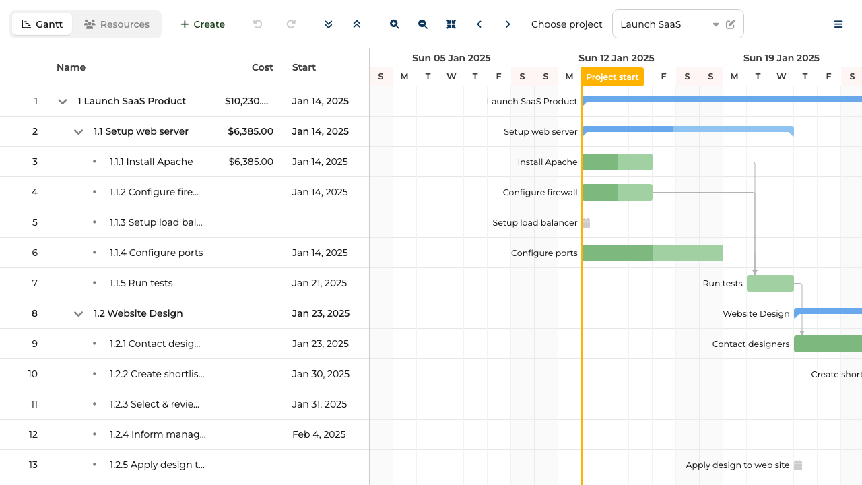The image size is (862, 485).
Task: Click the Jan 21, 2025 start date
Action: 319,283
